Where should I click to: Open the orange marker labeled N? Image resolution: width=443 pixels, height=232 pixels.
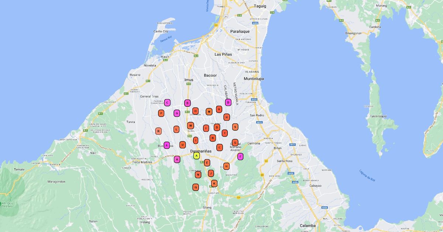click(x=198, y=175)
